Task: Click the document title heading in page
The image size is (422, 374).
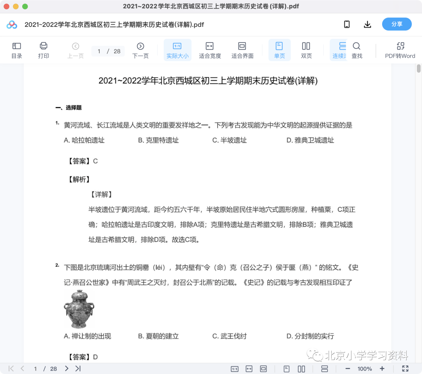Action: [x=208, y=80]
